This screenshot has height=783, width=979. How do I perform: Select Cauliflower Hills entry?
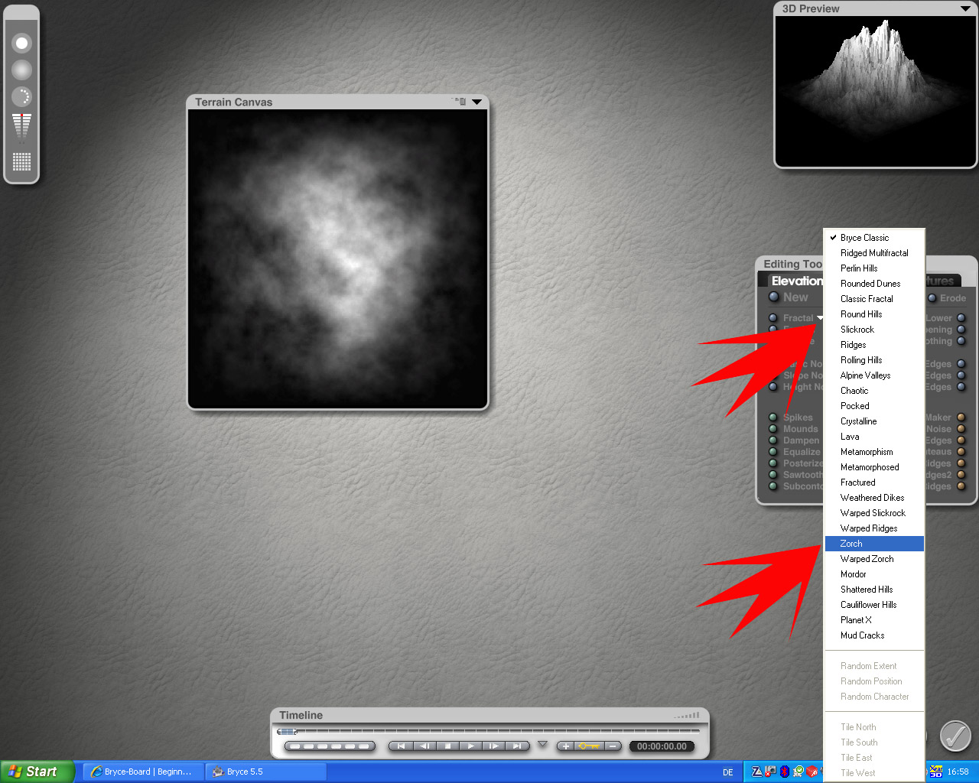(x=874, y=605)
